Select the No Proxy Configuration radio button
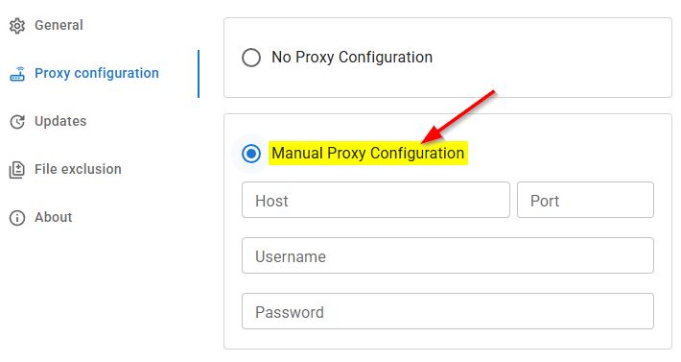The height and width of the screenshot is (362, 681). [x=251, y=58]
